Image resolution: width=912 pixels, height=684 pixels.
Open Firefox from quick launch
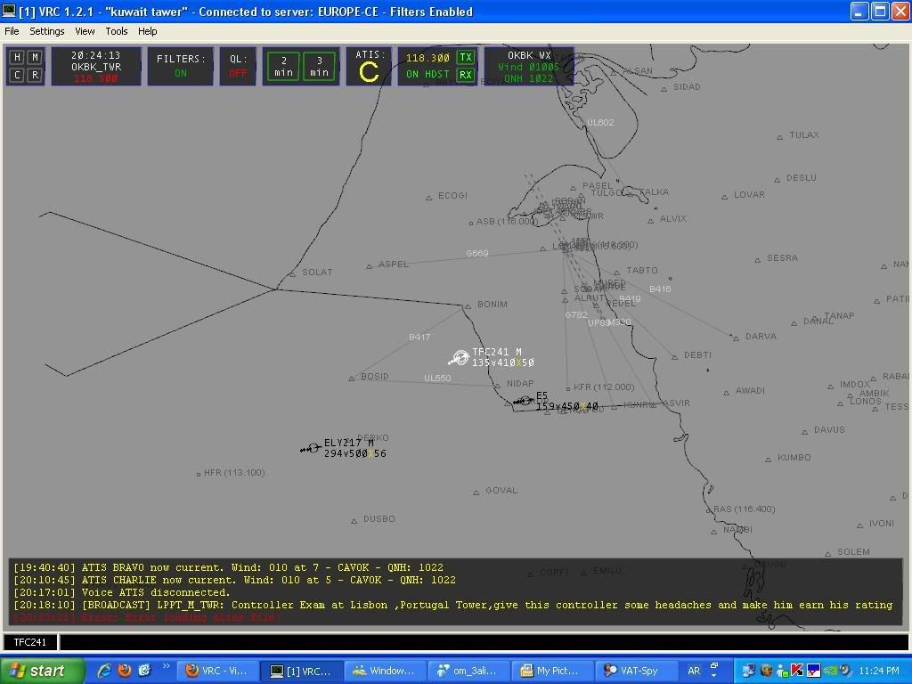125,671
